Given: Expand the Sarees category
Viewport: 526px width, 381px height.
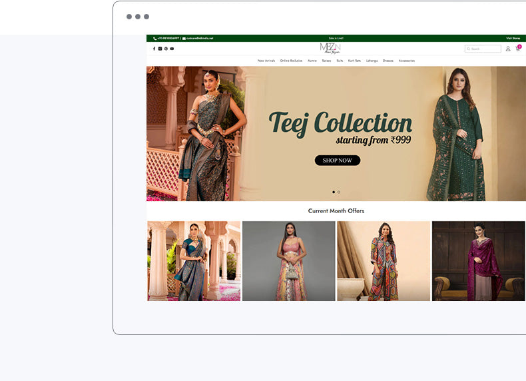Looking at the screenshot, I should tap(326, 61).
